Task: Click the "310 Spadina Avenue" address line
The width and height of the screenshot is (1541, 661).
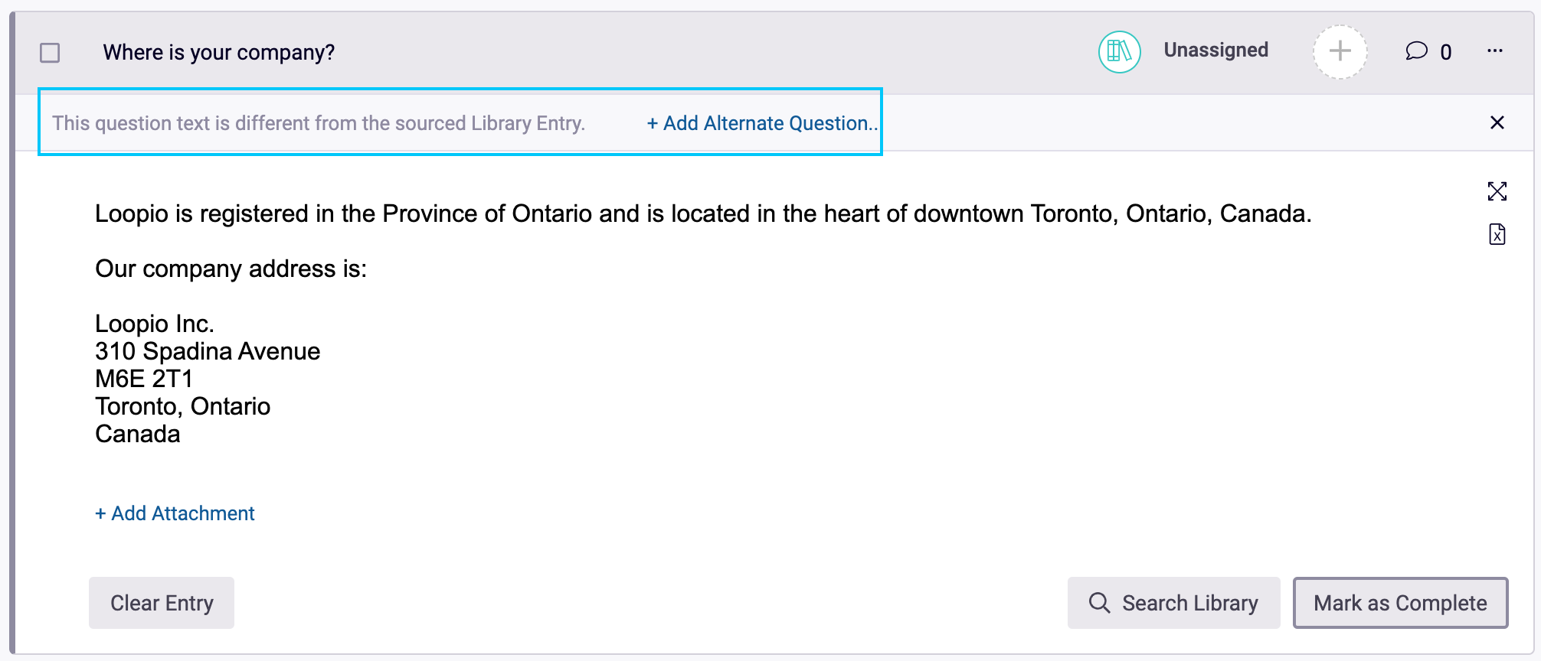Action: pos(208,351)
